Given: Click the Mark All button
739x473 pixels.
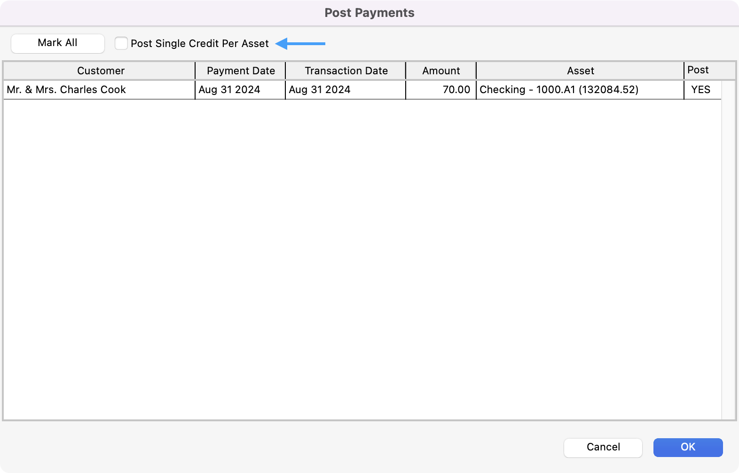Looking at the screenshot, I should (x=57, y=43).
